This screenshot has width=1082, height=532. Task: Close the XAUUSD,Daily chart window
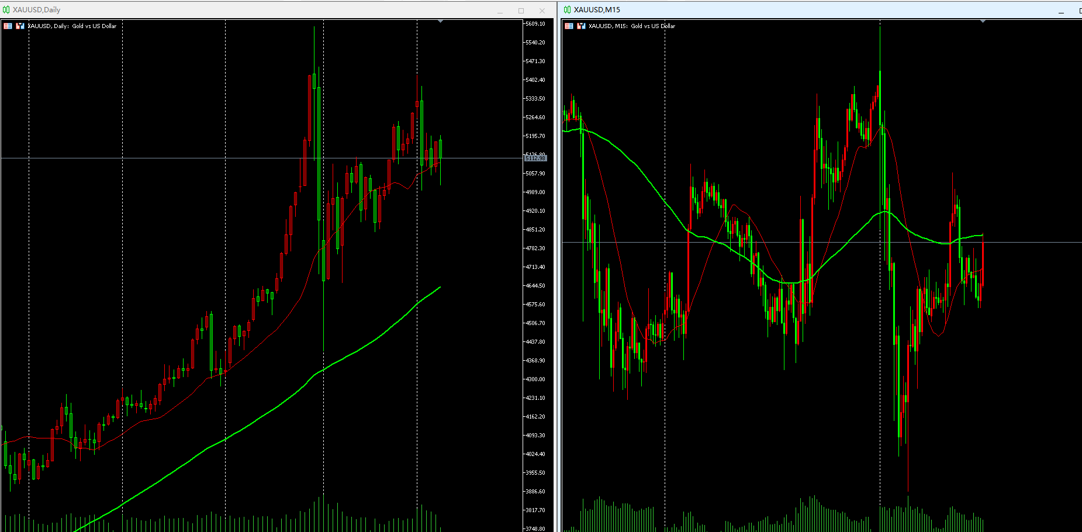pyautogui.click(x=542, y=11)
